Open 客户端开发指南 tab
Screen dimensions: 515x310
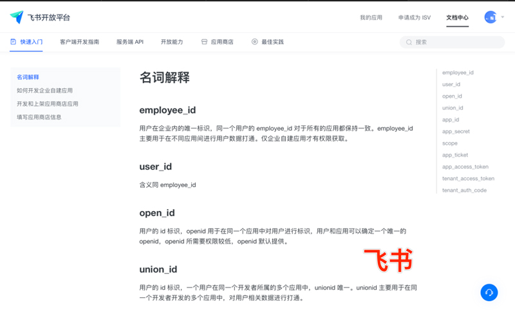(x=79, y=42)
